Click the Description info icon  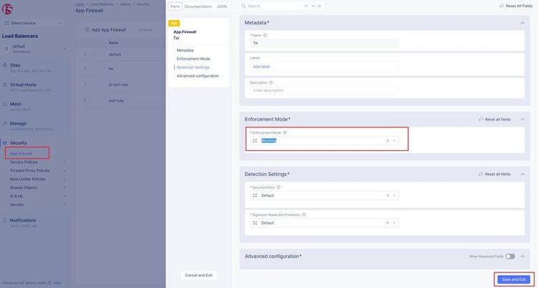[271, 83]
